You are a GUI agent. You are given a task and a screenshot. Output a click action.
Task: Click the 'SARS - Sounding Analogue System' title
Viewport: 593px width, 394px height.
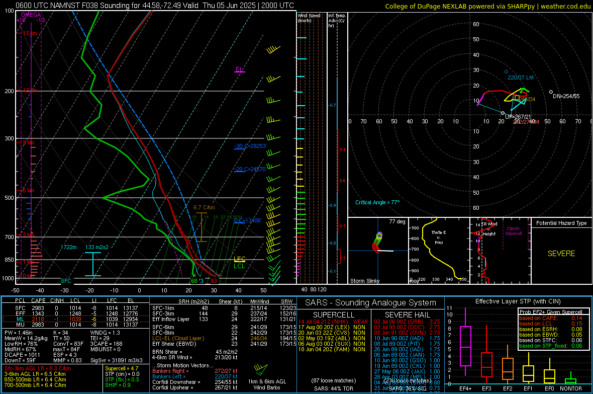(x=371, y=303)
